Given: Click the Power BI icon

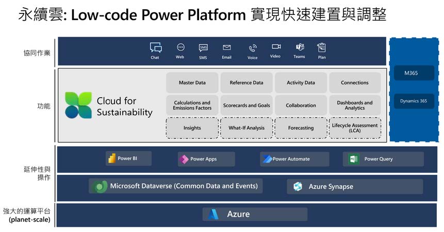Looking at the screenshot, I should point(111,158).
